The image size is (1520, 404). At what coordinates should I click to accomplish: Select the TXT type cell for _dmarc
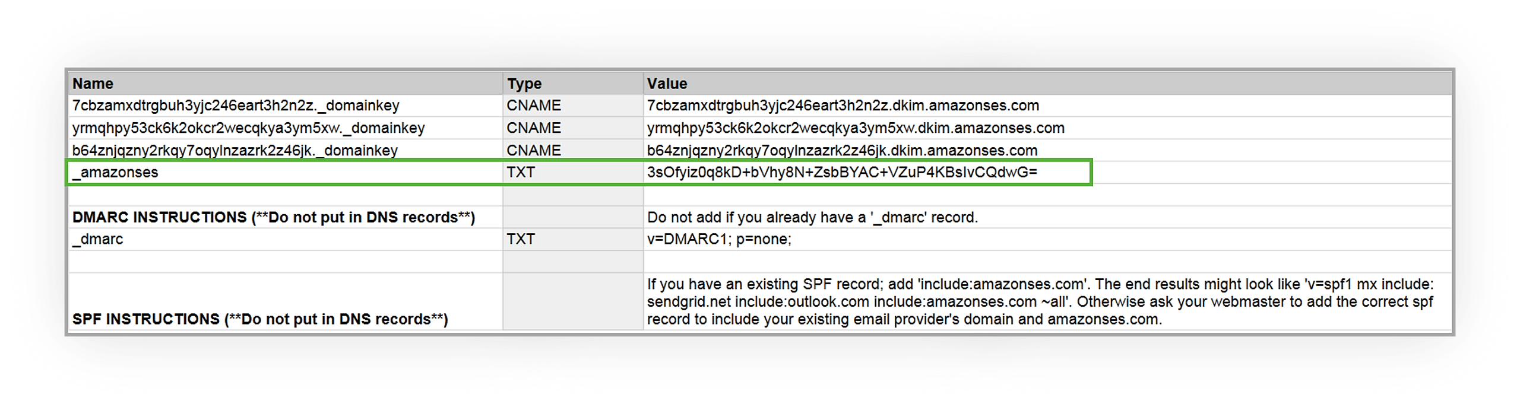pos(573,239)
